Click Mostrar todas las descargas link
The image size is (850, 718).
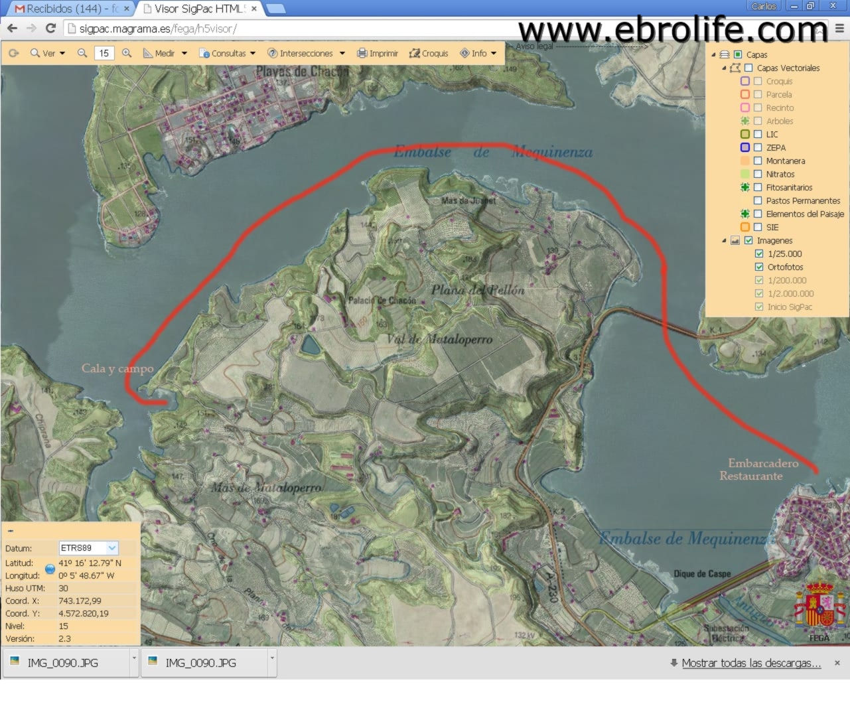(751, 663)
